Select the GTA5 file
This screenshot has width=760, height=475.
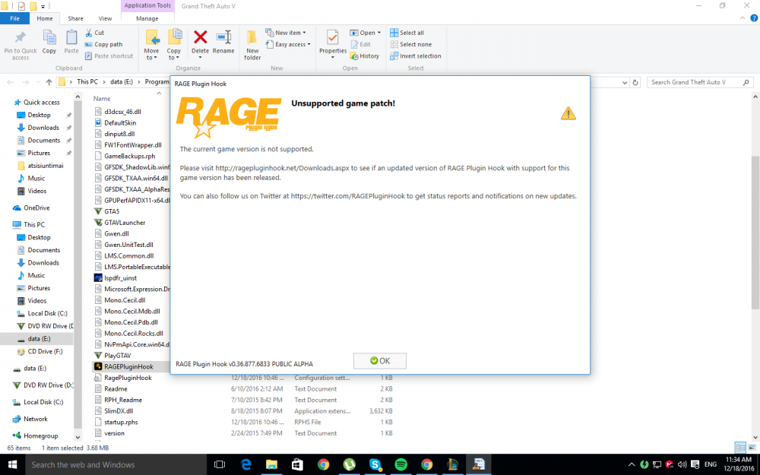coord(112,211)
